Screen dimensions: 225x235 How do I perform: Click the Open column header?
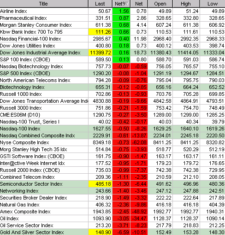click(160, 4)
